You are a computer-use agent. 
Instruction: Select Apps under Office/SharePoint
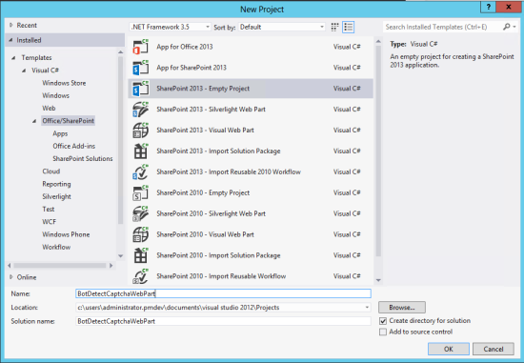(x=60, y=133)
